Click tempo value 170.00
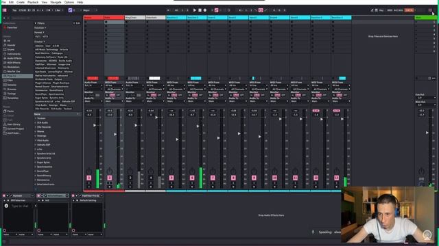This screenshot has width=439, height=246. [x=23, y=10]
